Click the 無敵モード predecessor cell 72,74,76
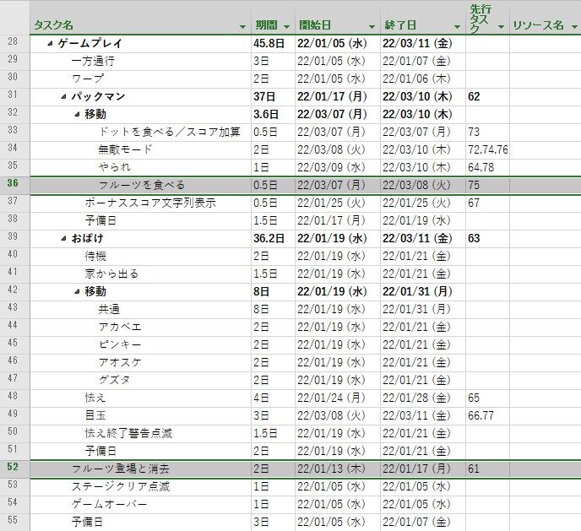Image resolution: width=581 pixels, height=531 pixels. tap(487, 150)
